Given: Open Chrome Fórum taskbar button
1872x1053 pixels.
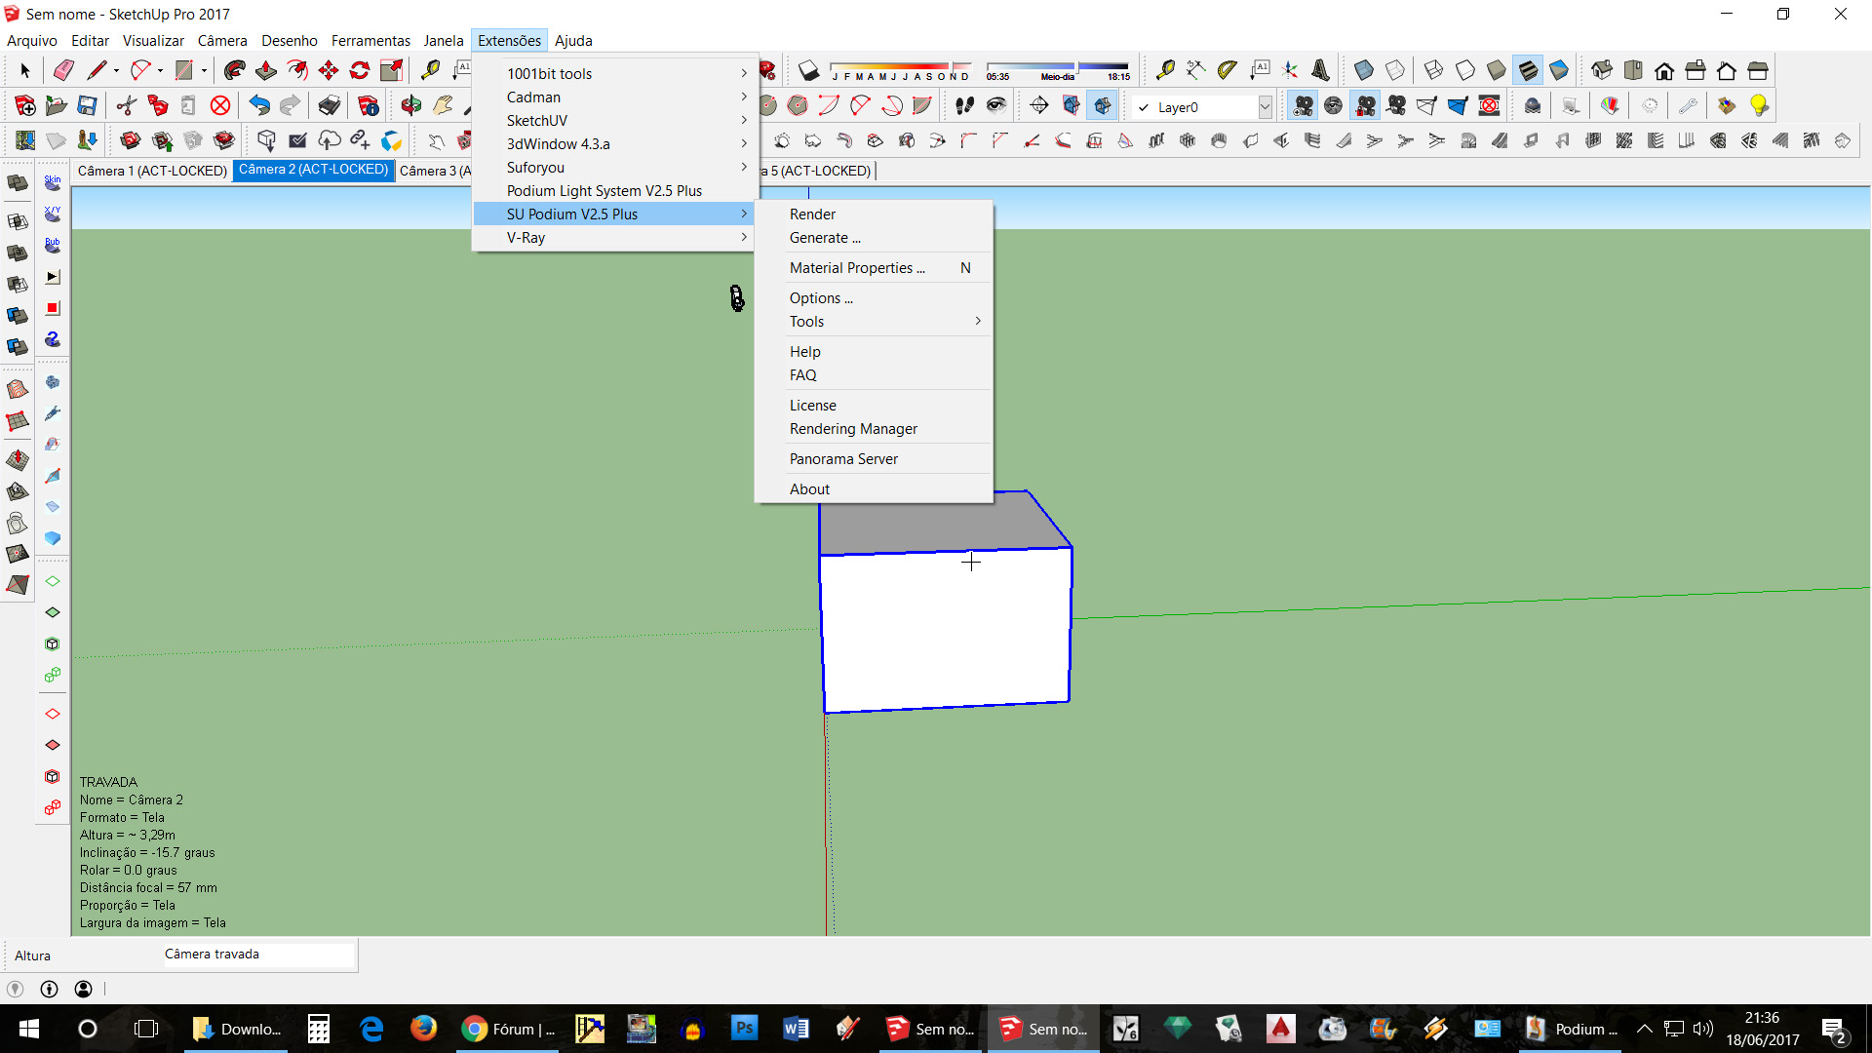Looking at the screenshot, I should (x=509, y=1029).
